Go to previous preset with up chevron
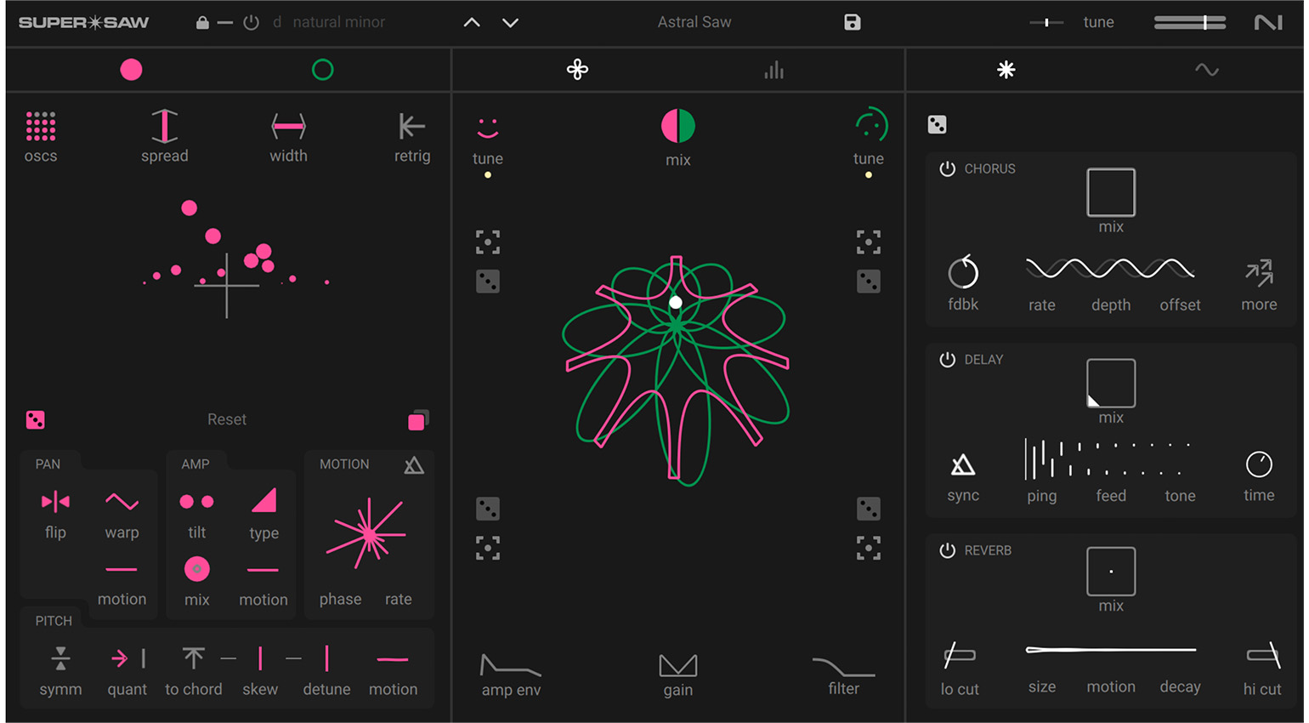Viewport: 1309px width, 723px height. pos(472,23)
